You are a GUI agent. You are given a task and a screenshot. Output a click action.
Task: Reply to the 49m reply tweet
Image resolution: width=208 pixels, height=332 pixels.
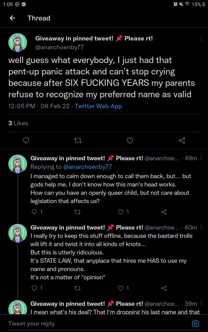34,212
